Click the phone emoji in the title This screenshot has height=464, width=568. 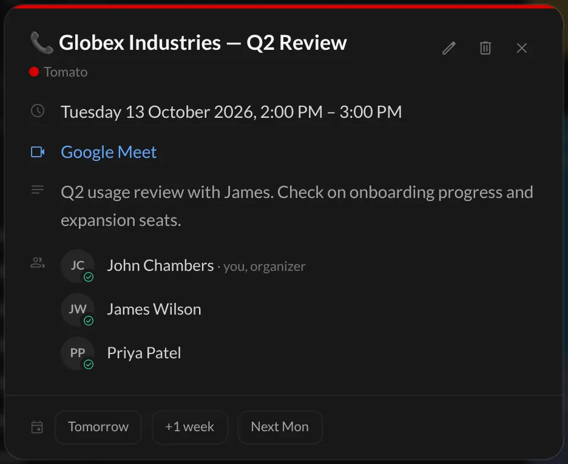coord(42,43)
